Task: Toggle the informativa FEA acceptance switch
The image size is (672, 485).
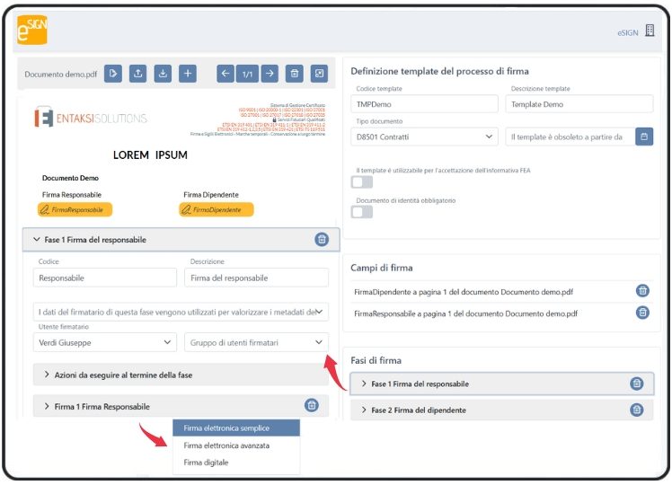Action: point(362,182)
